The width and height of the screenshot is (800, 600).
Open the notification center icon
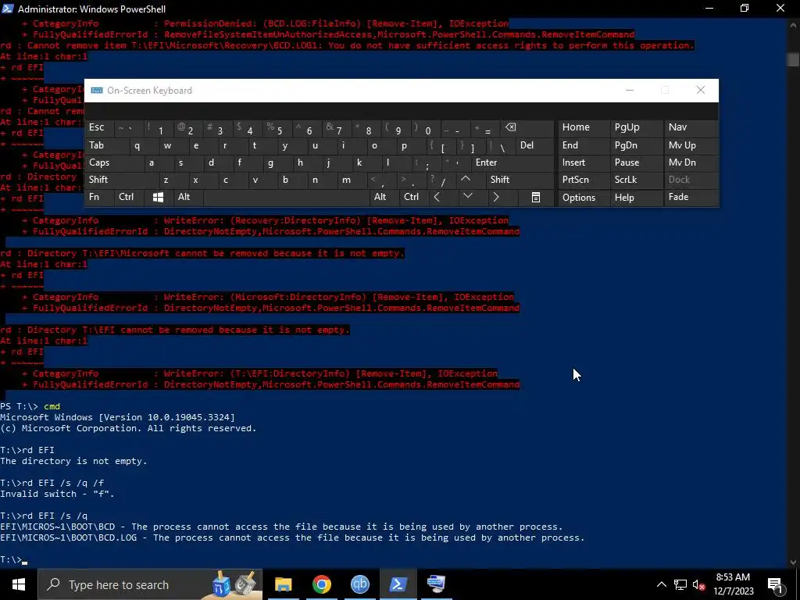(x=776, y=584)
